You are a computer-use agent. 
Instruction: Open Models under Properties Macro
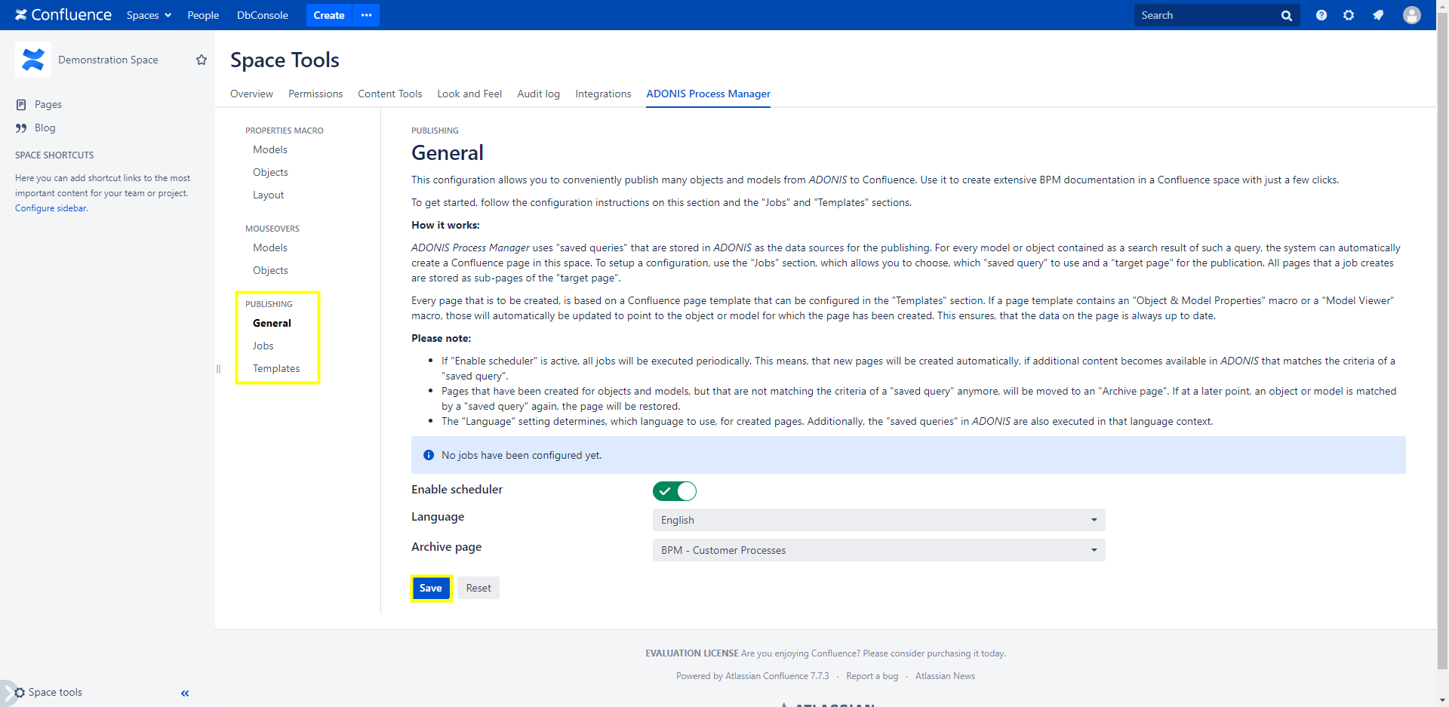click(270, 149)
